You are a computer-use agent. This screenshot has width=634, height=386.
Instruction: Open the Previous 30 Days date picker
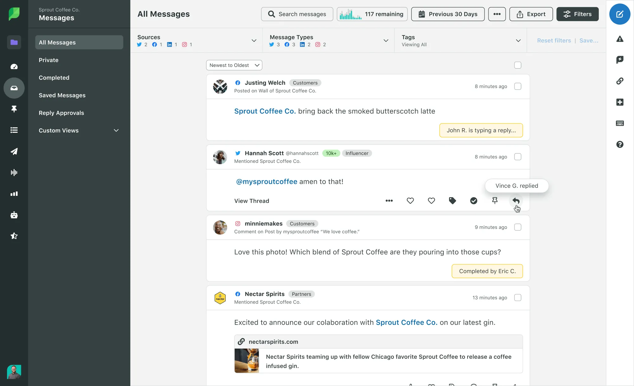448,14
